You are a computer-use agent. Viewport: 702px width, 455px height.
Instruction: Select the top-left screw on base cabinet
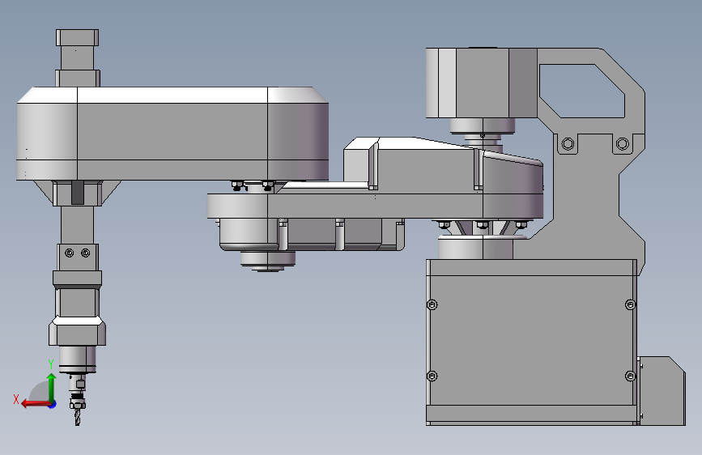[432, 305]
